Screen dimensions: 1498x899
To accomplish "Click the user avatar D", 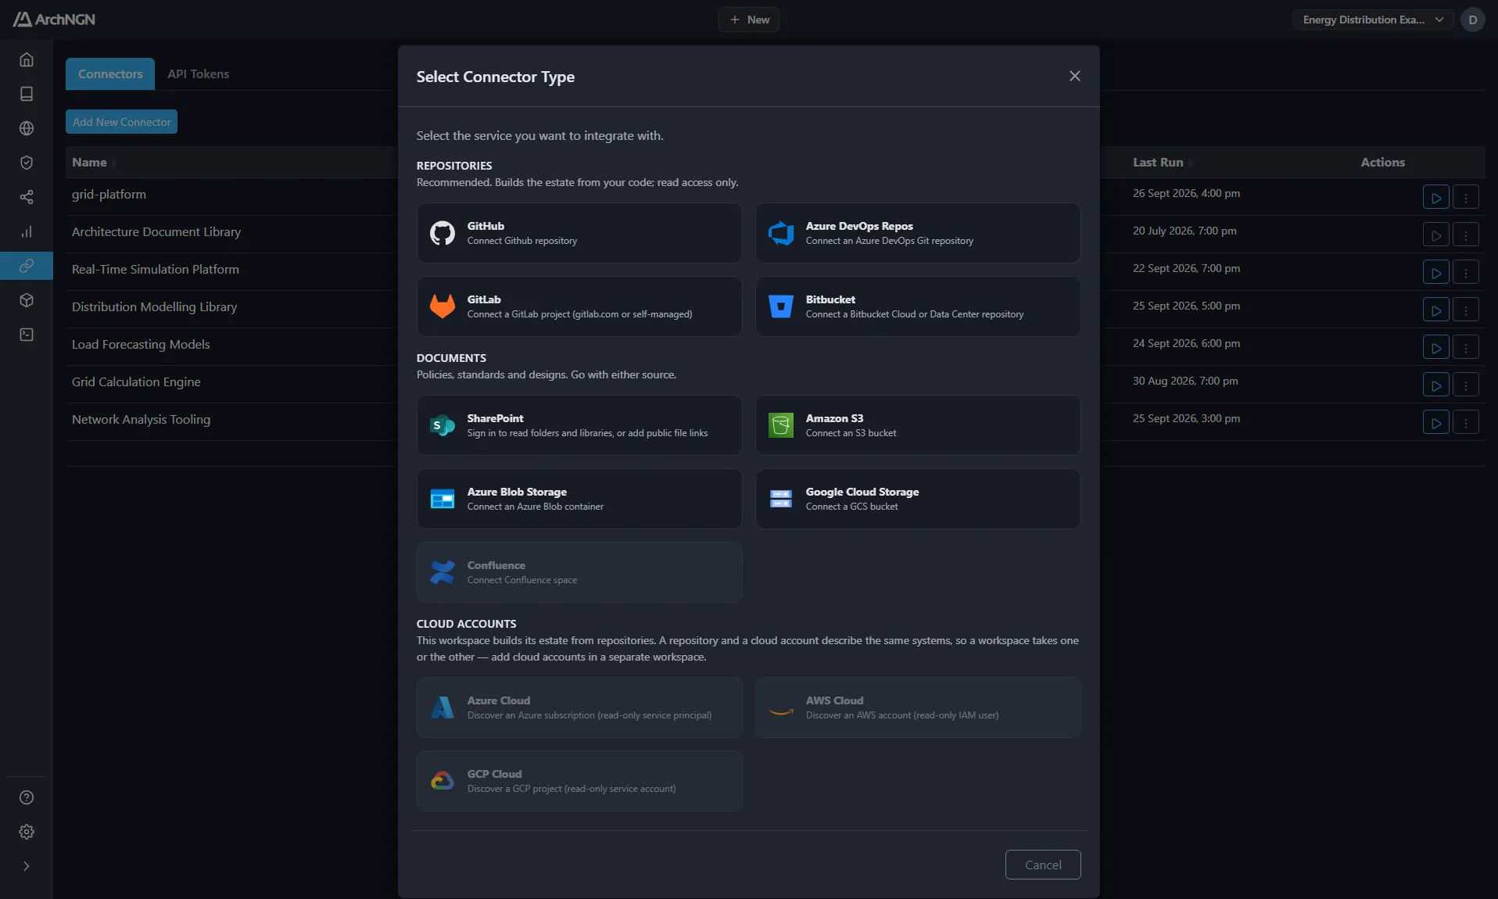I will click(x=1473, y=20).
